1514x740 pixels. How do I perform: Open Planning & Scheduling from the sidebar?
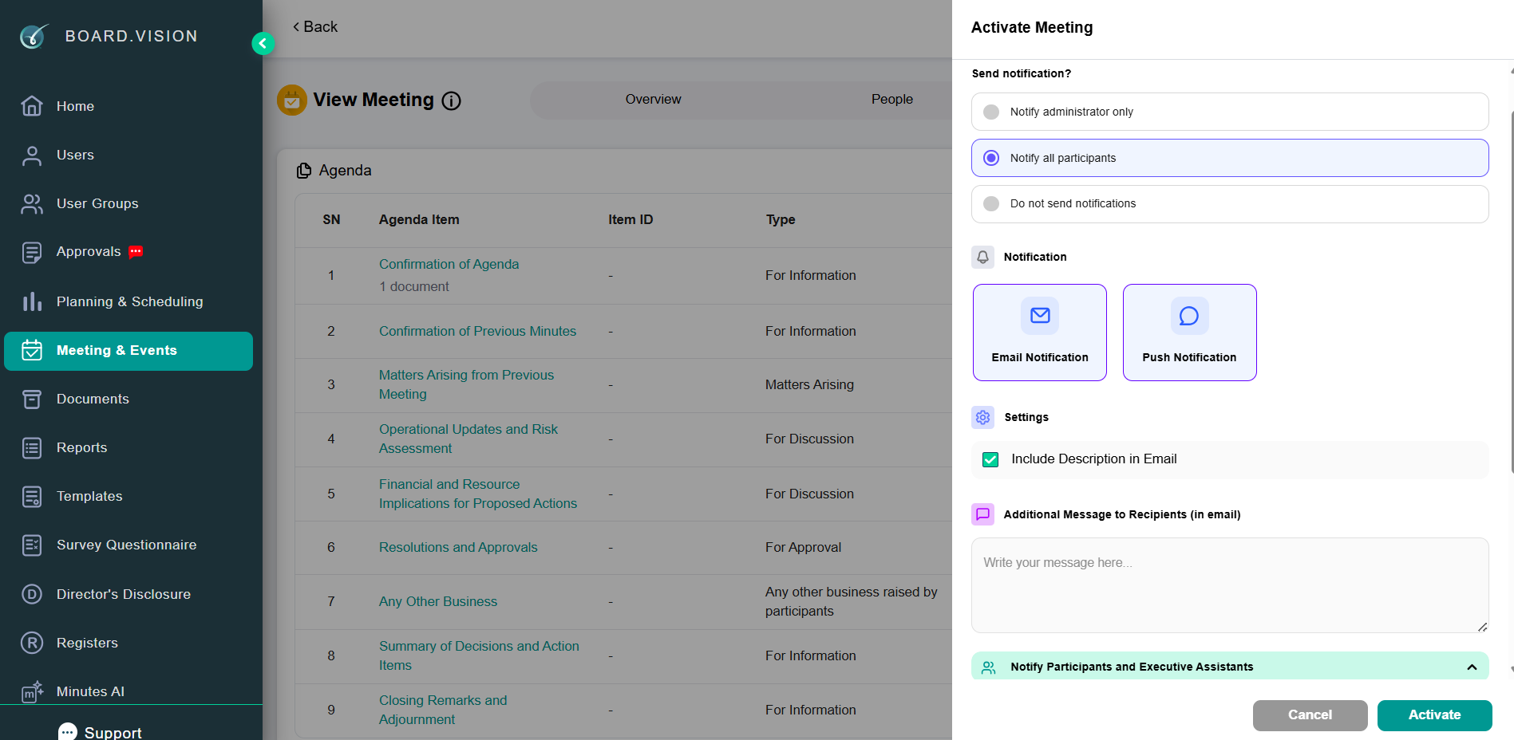coord(130,301)
